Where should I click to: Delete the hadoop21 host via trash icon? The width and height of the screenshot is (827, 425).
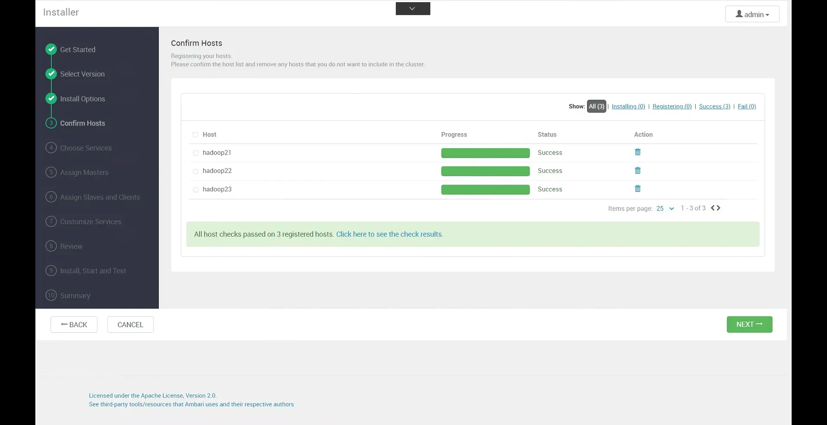pyautogui.click(x=638, y=152)
